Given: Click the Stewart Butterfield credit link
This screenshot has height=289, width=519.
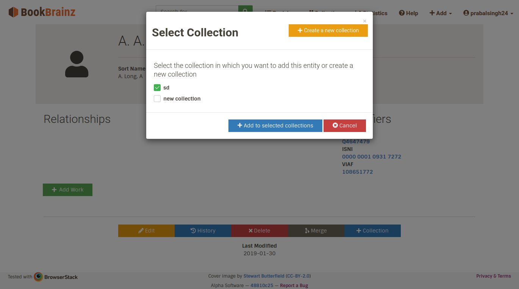Looking at the screenshot, I should pos(264,276).
